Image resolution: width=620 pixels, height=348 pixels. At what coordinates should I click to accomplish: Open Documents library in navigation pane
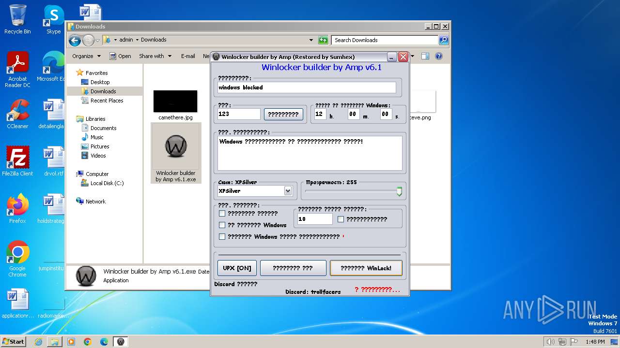(x=103, y=128)
